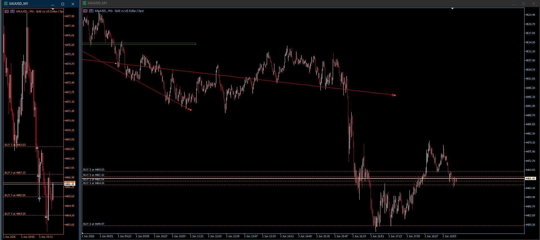Click the candlestick icon in the right window's title bar

(x=84, y=3)
